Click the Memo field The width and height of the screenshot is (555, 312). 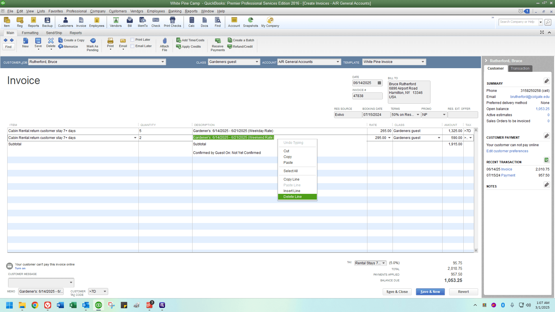(x=41, y=291)
